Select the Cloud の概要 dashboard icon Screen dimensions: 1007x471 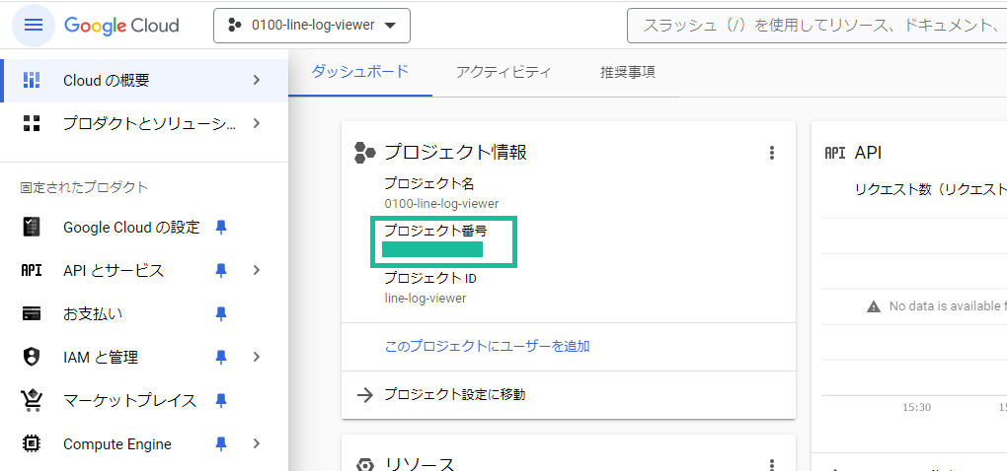point(32,80)
